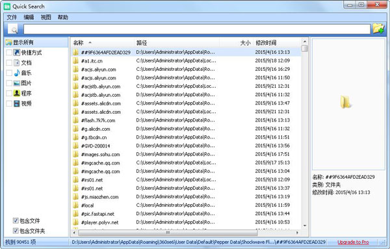Click the 快捷方式 shortcut icon
390x249 pixels.
tap(17, 53)
